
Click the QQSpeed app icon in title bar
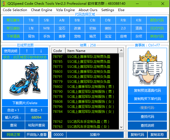(x=4, y=4)
